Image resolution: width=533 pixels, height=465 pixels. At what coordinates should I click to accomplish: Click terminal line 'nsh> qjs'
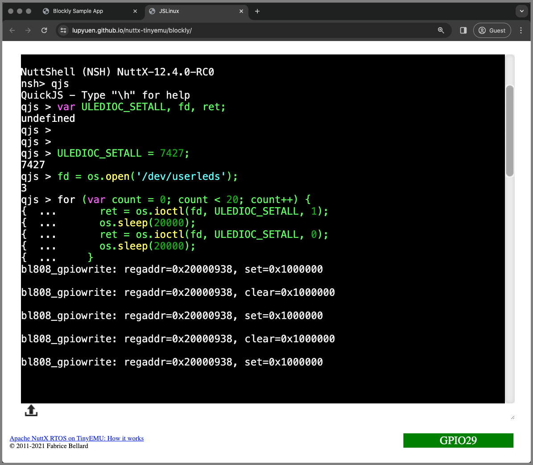coord(45,83)
